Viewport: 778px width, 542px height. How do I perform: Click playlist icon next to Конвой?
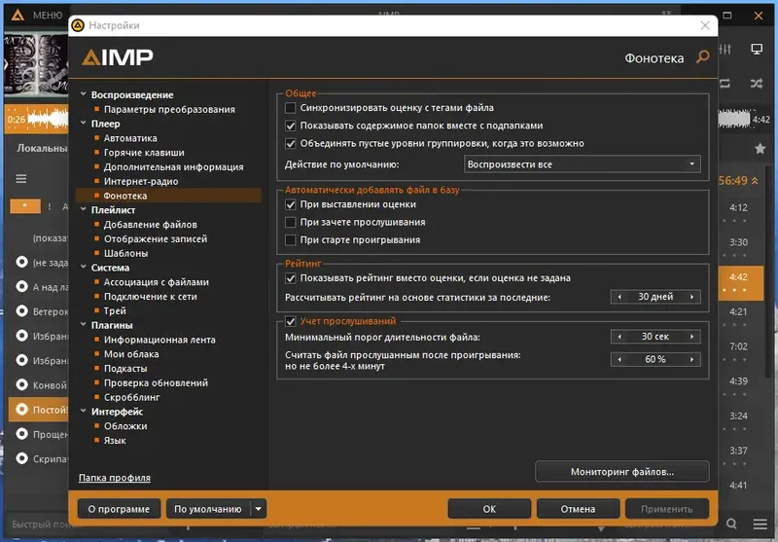pos(21,384)
